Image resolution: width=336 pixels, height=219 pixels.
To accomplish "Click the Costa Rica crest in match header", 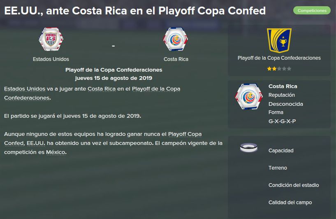I will pyautogui.click(x=176, y=39).
